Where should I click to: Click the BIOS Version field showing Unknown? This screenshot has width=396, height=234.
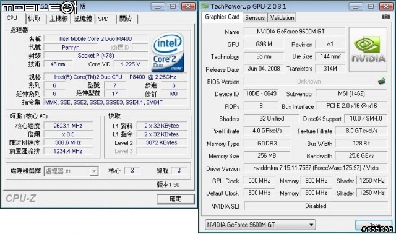pos(309,81)
